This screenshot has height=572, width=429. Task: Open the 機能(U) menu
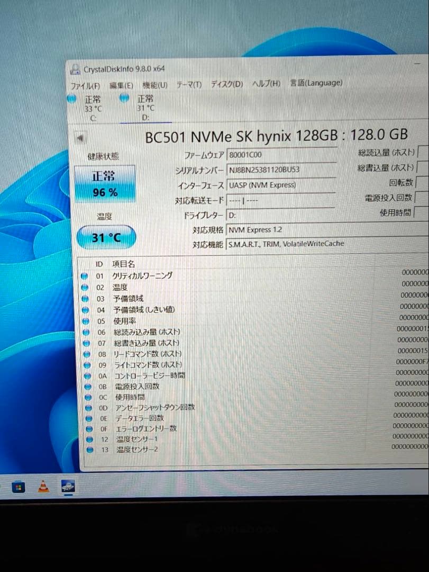pos(155,85)
